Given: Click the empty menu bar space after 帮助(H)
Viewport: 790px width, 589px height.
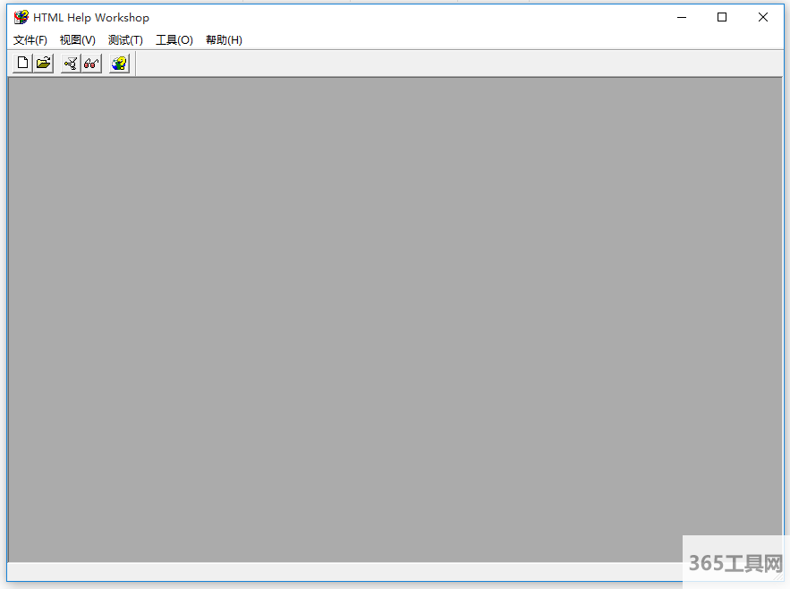Looking at the screenshot, I should pyautogui.click(x=492, y=40).
